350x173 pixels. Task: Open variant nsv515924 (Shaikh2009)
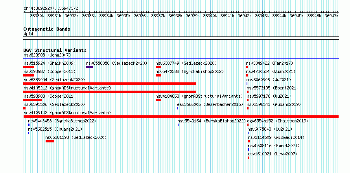pyautogui.click(x=50, y=63)
